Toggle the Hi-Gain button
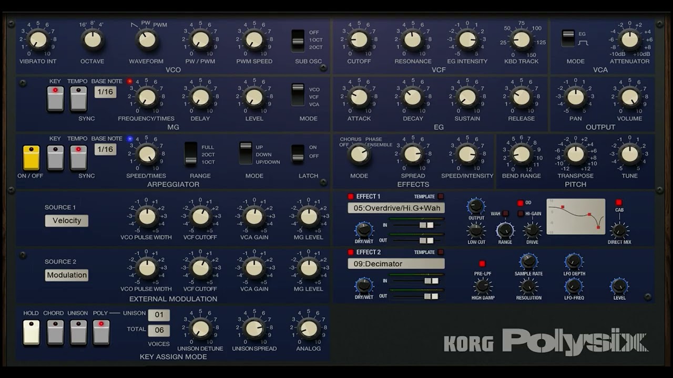 pyautogui.click(x=521, y=214)
